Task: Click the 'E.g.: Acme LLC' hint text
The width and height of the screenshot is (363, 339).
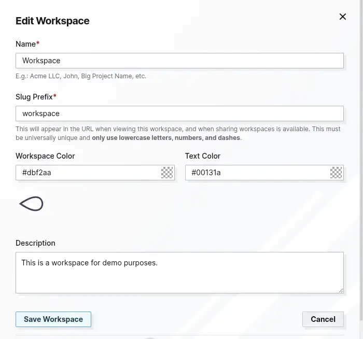Action: pos(81,76)
